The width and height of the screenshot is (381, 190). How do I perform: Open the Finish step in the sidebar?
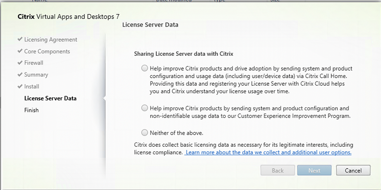(32, 110)
